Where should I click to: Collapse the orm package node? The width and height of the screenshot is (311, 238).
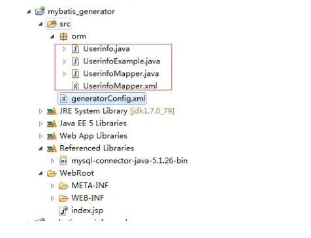click(x=52, y=37)
